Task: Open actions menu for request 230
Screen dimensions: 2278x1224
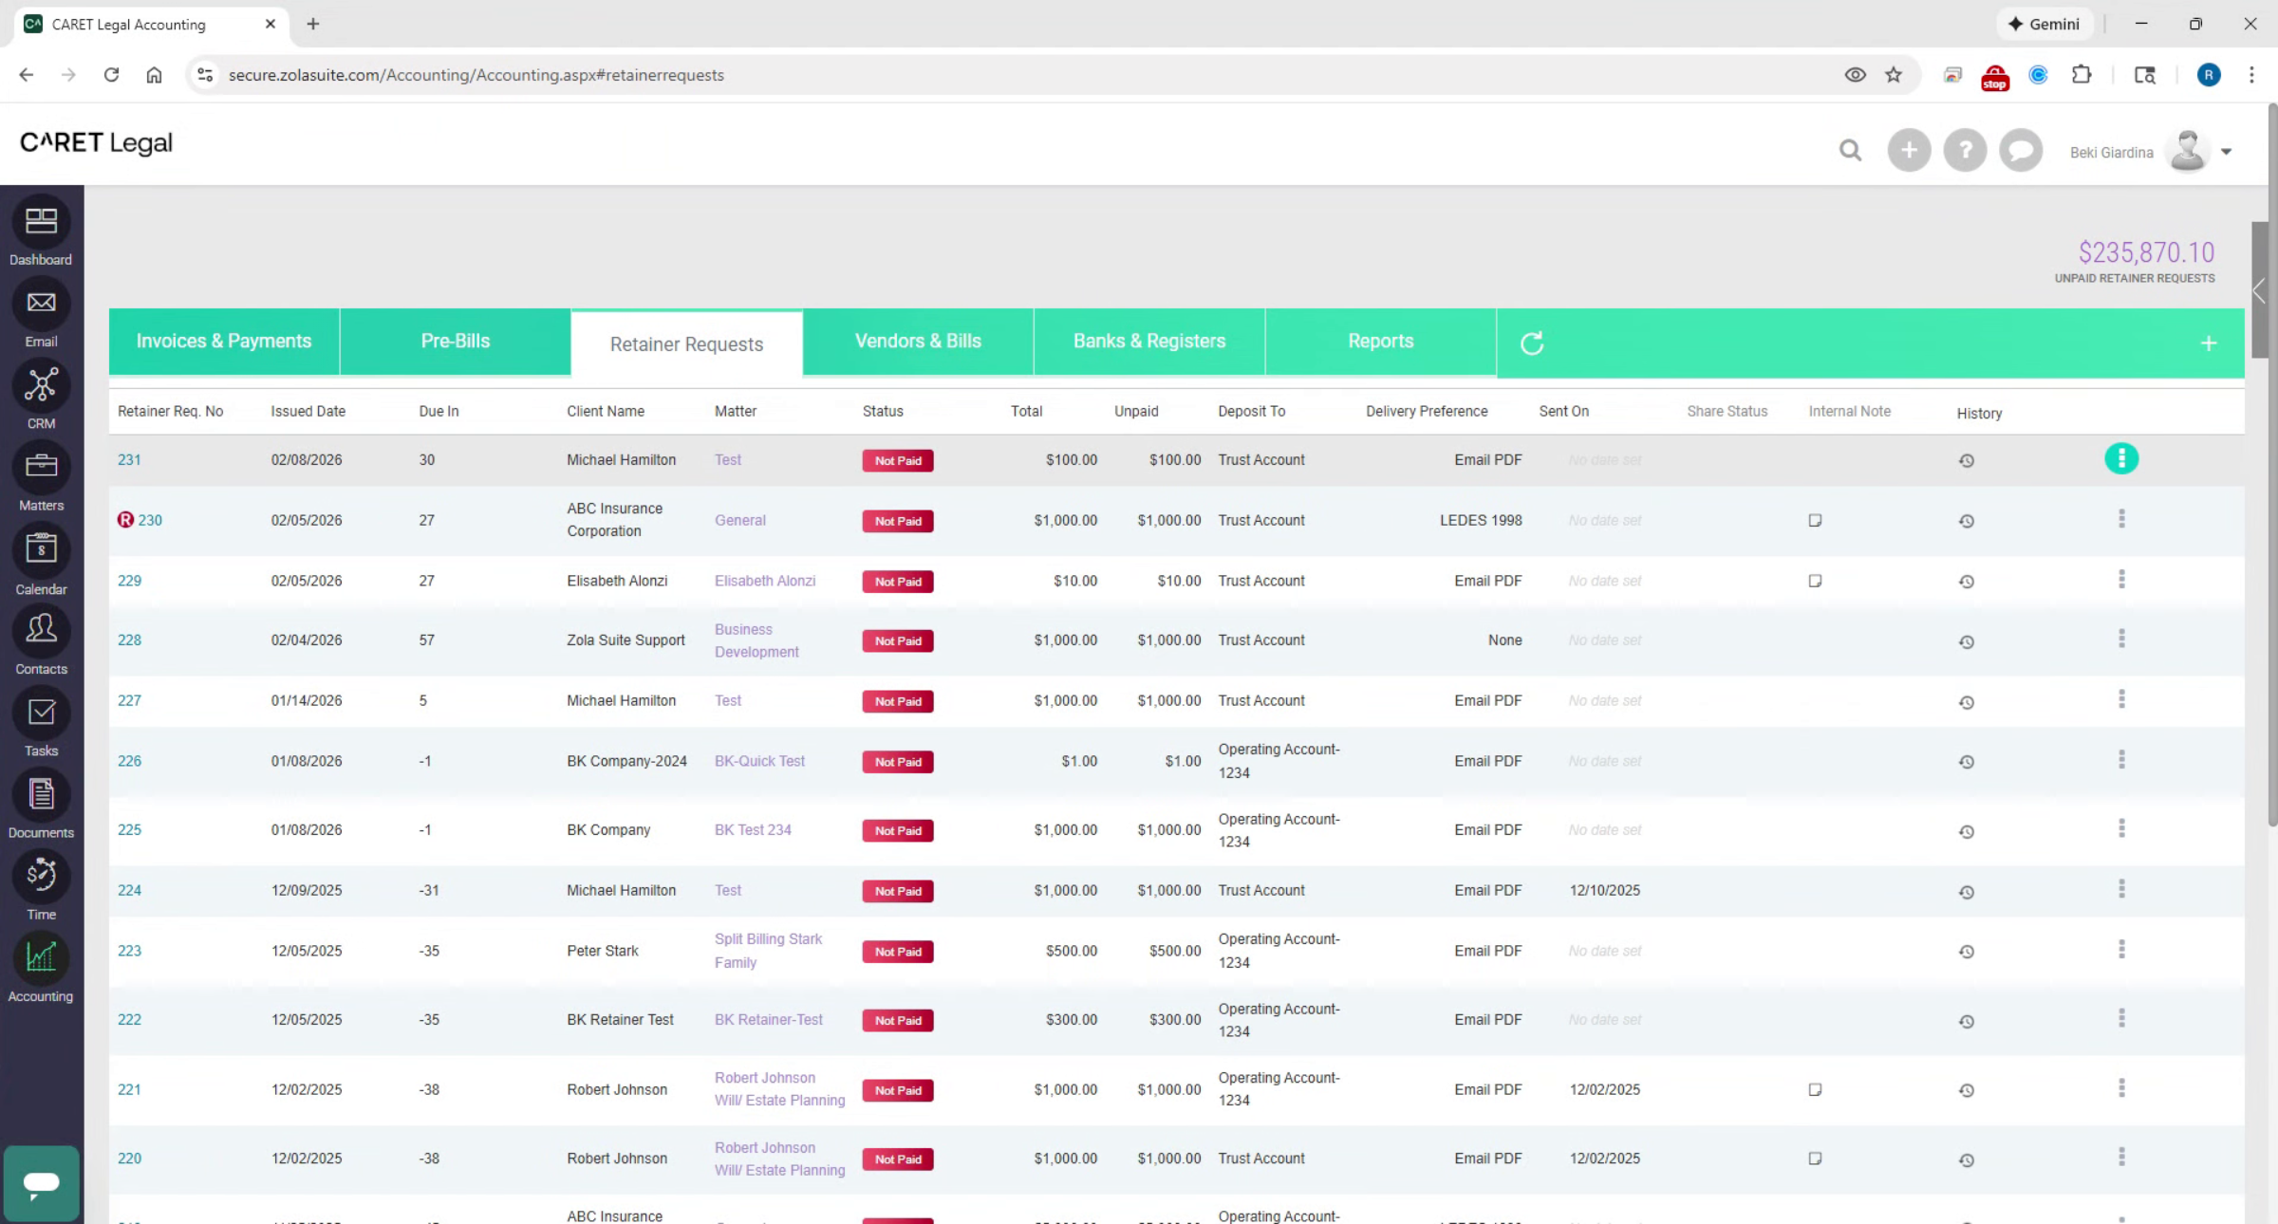Action: [x=2121, y=519]
